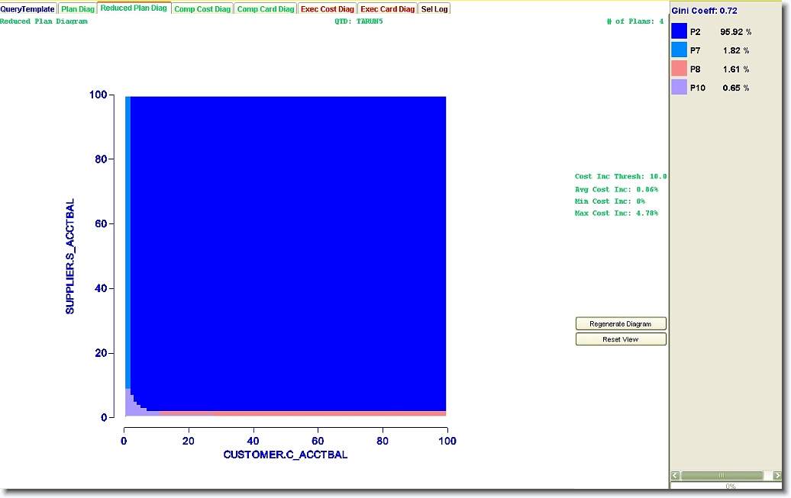This screenshot has width=791, height=498.
Task: Click the Regenerate Diagram button
Action: pos(621,324)
